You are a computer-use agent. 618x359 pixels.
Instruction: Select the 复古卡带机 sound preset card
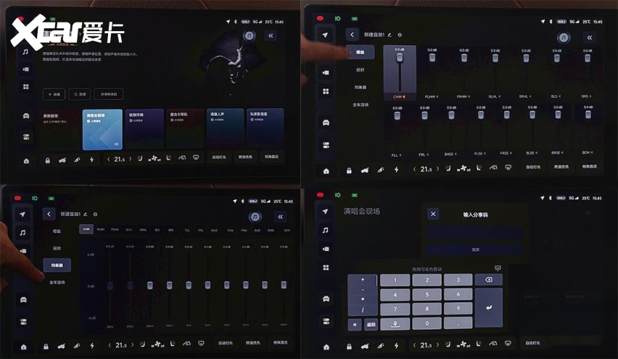pyautogui.click(x=184, y=128)
